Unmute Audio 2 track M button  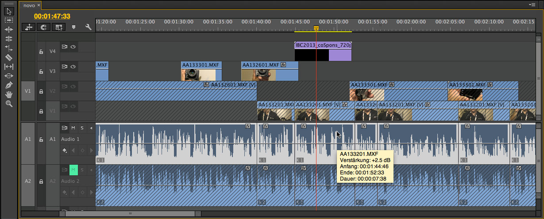pyautogui.click(x=73, y=170)
